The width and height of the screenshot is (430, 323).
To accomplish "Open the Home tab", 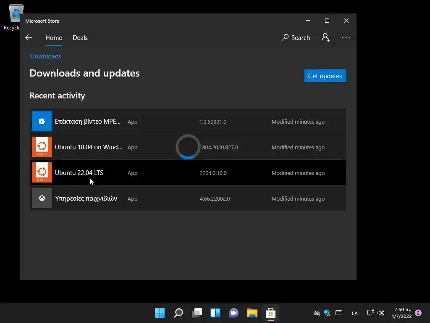I will click(54, 37).
